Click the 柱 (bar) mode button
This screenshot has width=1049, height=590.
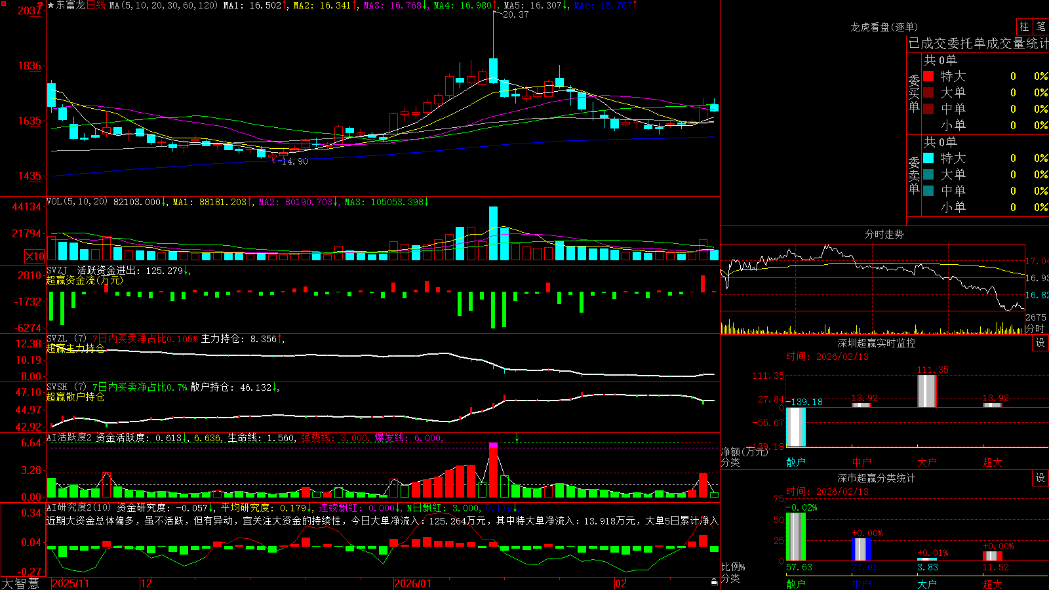pos(1024,27)
